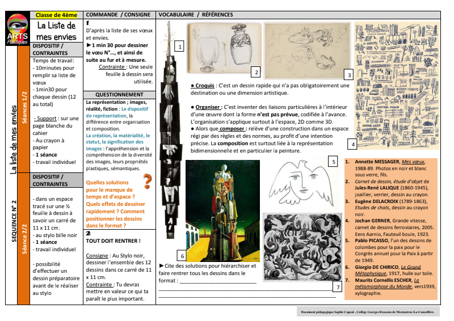454x321 pixels.
Task: Select the number 1 label box
Action: coord(179,48)
